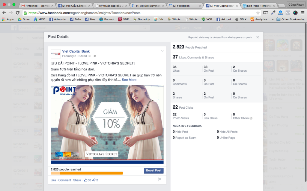
Task: Click the See More link in the post
Action: point(129,80)
